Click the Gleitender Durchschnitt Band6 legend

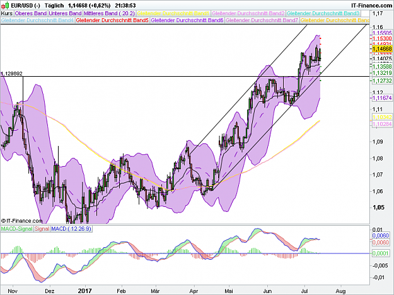coord(187,20)
